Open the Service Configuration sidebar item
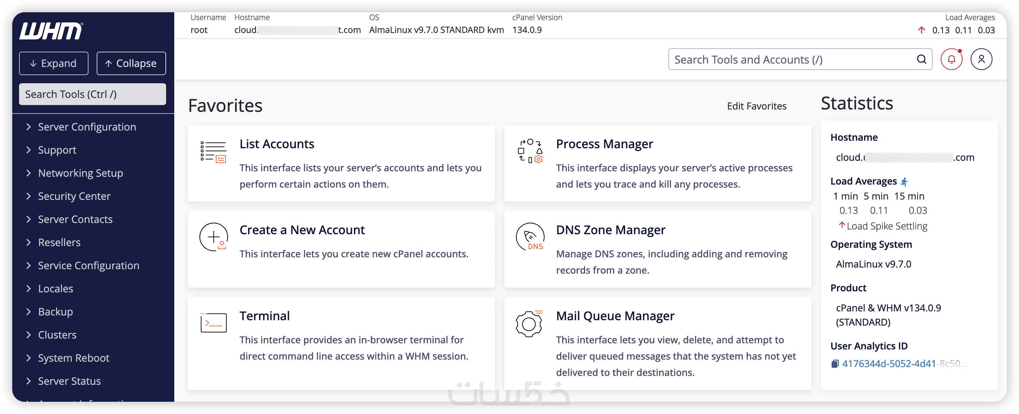 pyautogui.click(x=88, y=265)
